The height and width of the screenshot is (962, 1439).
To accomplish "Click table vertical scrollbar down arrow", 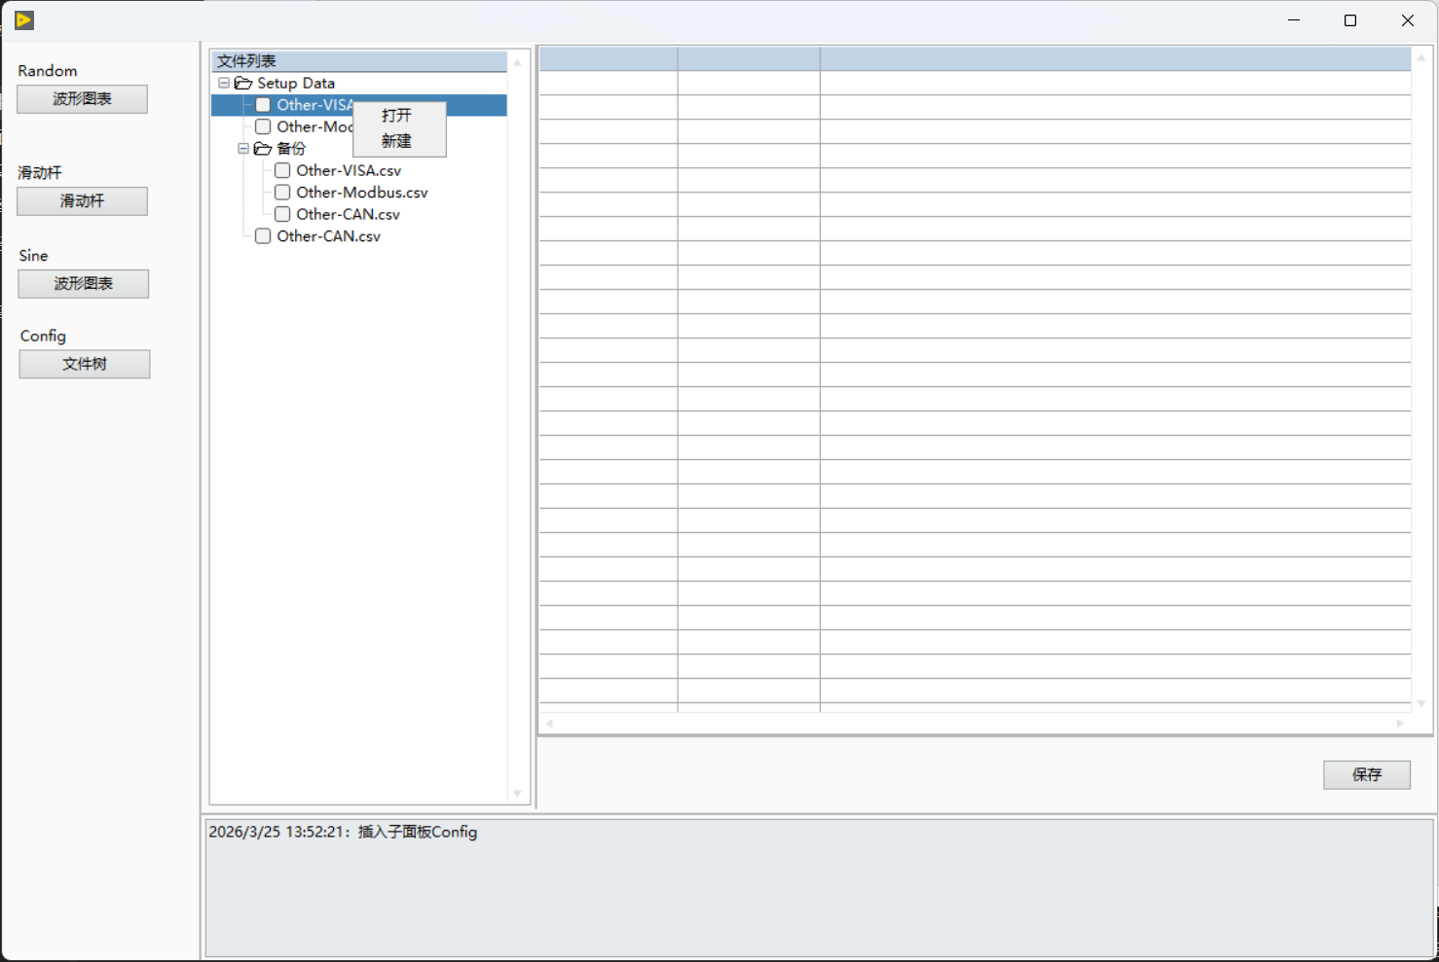I will [x=1421, y=703].
